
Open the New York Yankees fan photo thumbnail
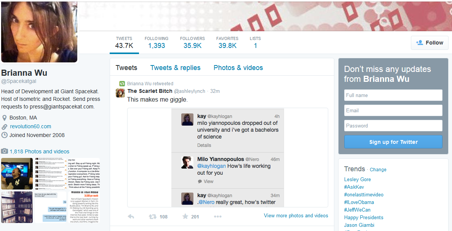(x=17, y=174)
